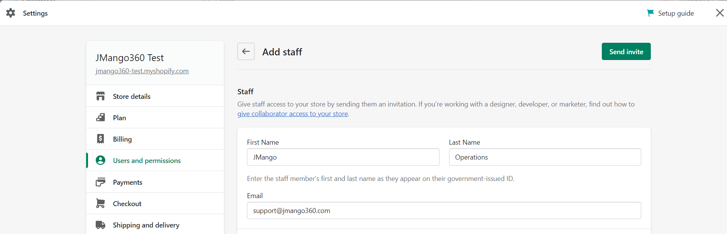Image resolution: width=727 pixels, height=234 pixels.
Task: Edit the First Name field
Action: tap(343, 157)
